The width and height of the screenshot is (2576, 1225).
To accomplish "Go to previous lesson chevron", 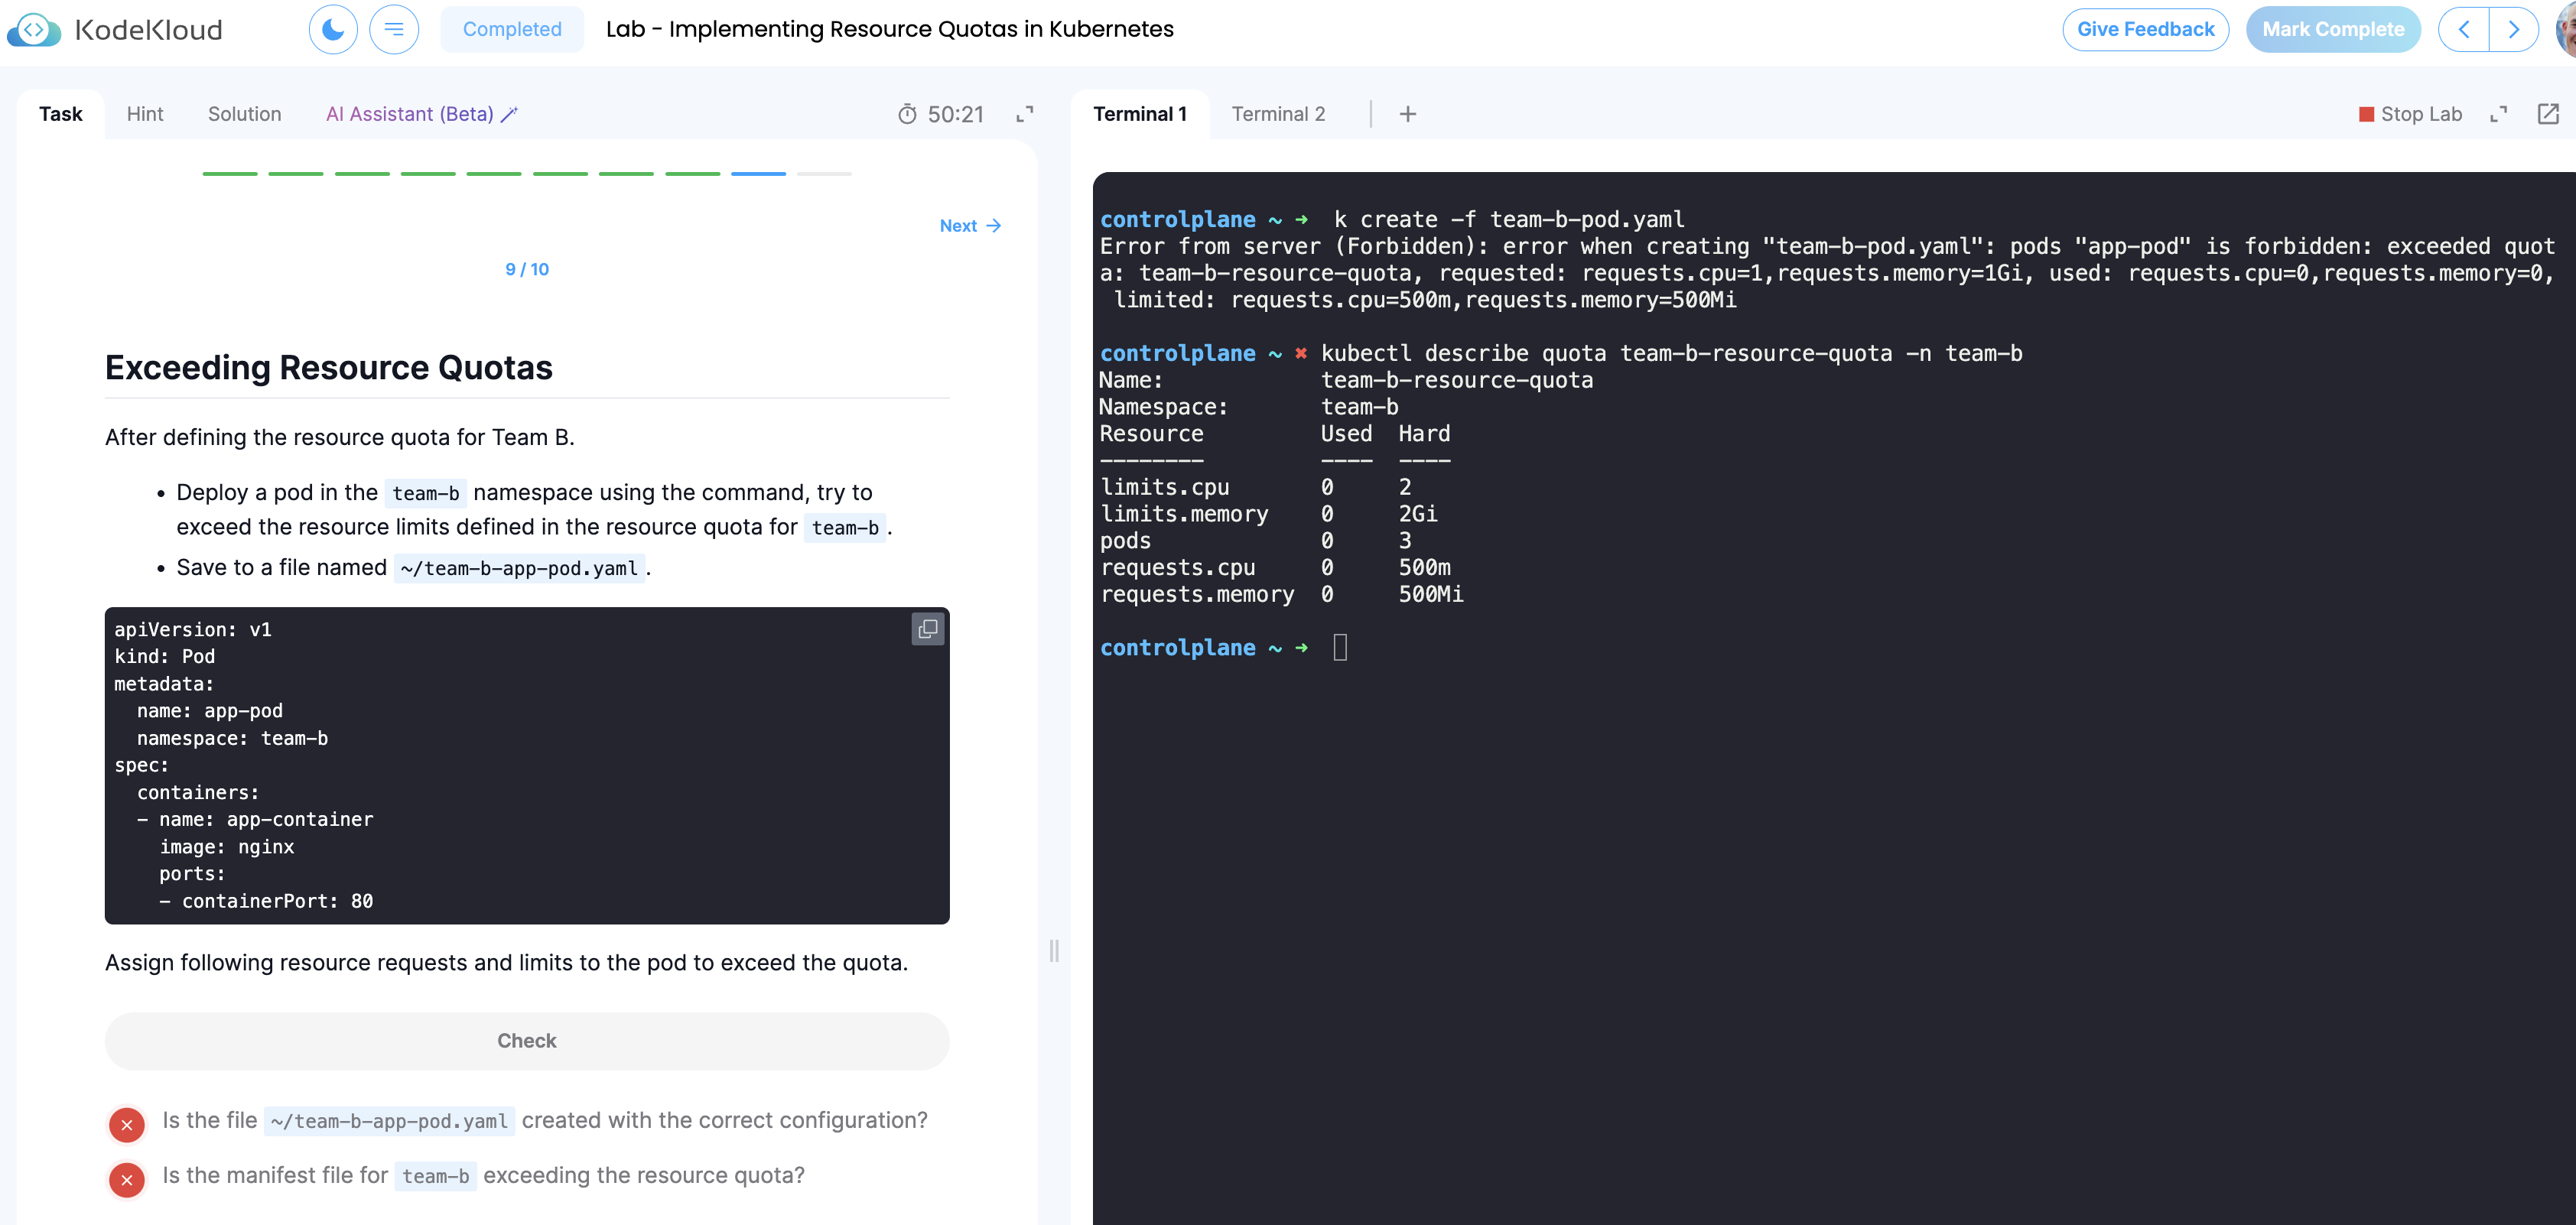I will 2464,30.
